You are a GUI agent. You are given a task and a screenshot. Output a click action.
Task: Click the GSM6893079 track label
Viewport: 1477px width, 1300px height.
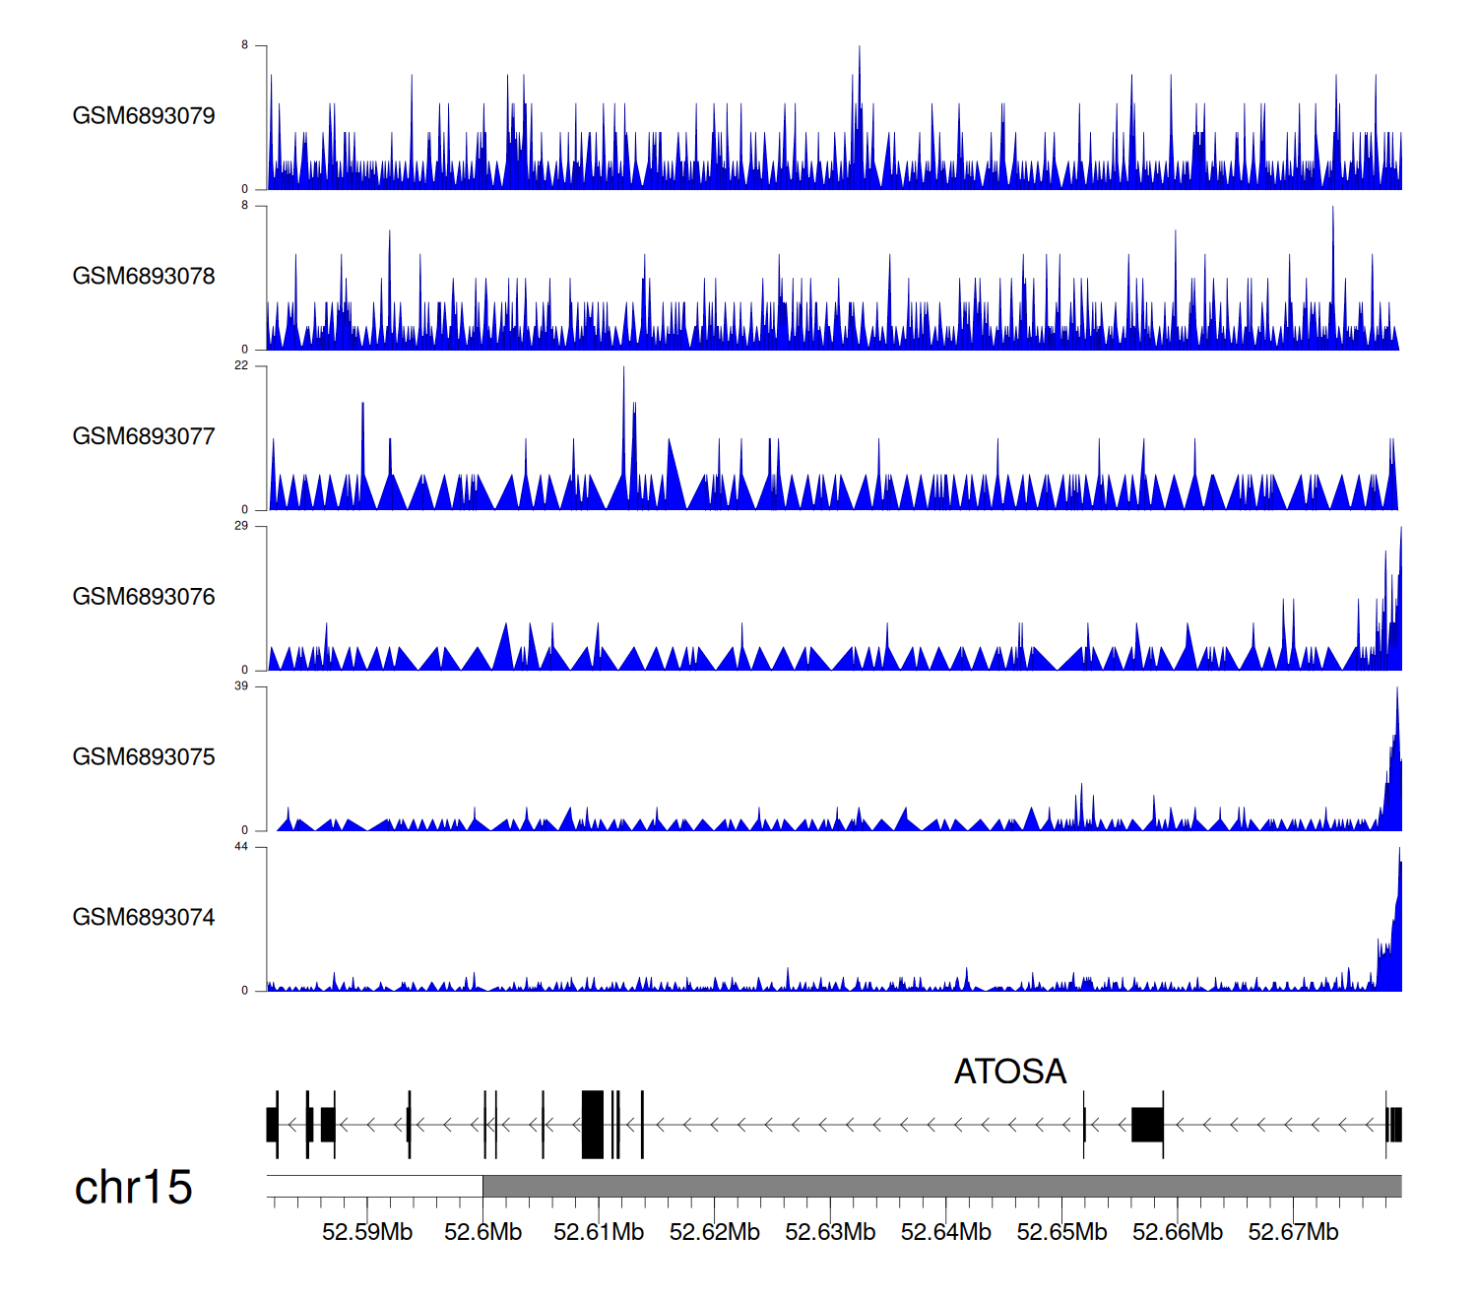144,116
